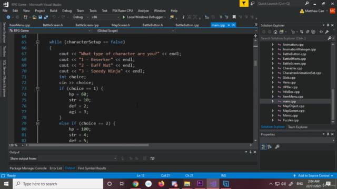
Task: Open the RPG Game project dropdown
Action: point(50,30)
